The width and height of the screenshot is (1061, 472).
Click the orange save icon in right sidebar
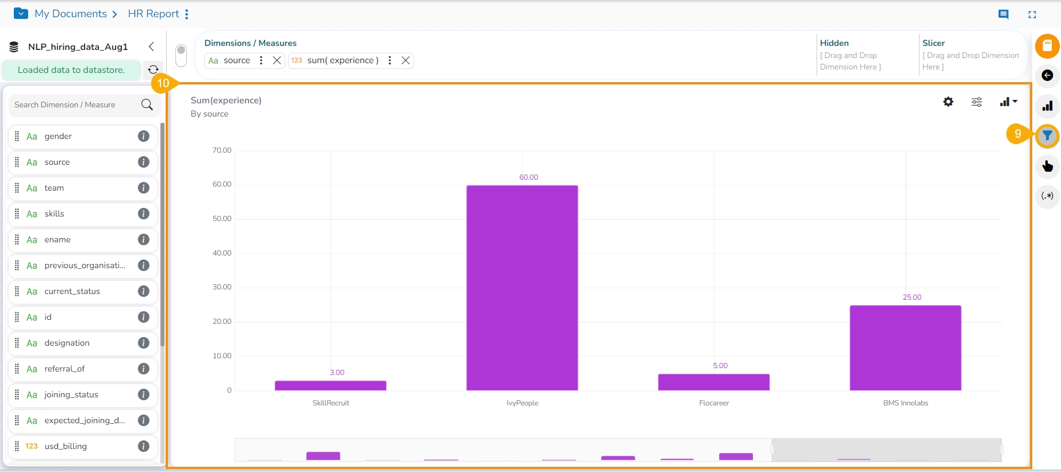(1047, 46)
